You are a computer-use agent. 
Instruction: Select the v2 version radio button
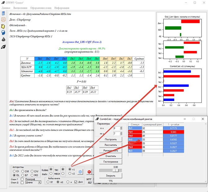pos(70,174)
